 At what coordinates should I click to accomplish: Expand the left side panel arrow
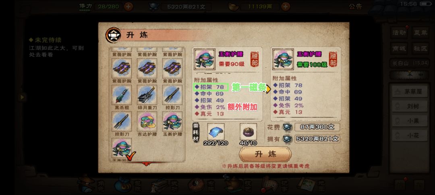(22, 97)
